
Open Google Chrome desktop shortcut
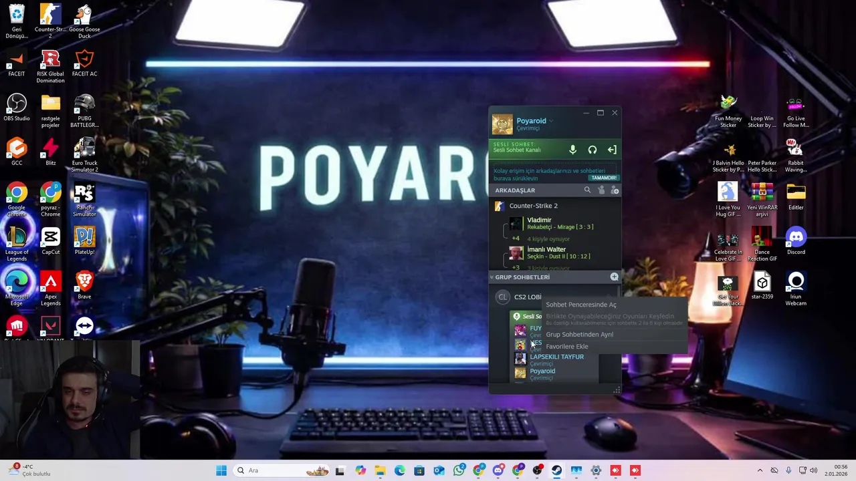(x=17, y=199)
